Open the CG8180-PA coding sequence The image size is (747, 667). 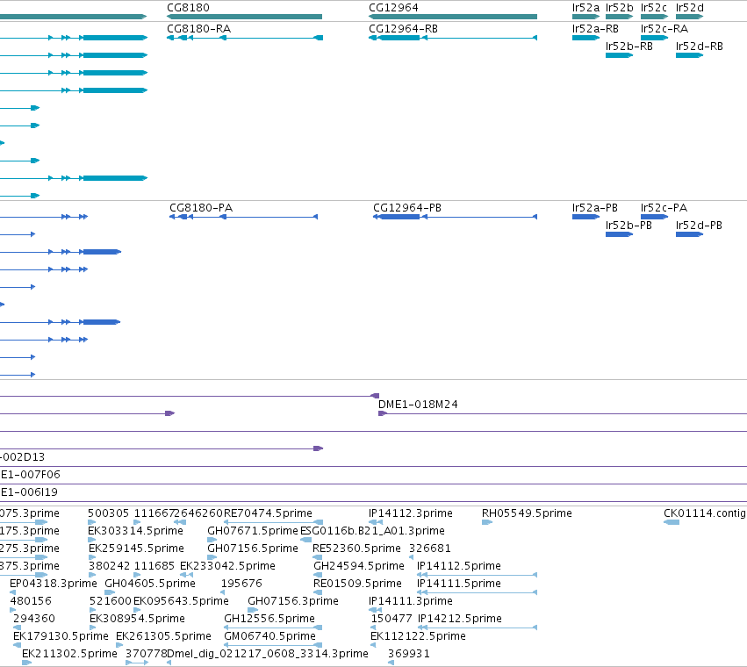click(243, 217)
